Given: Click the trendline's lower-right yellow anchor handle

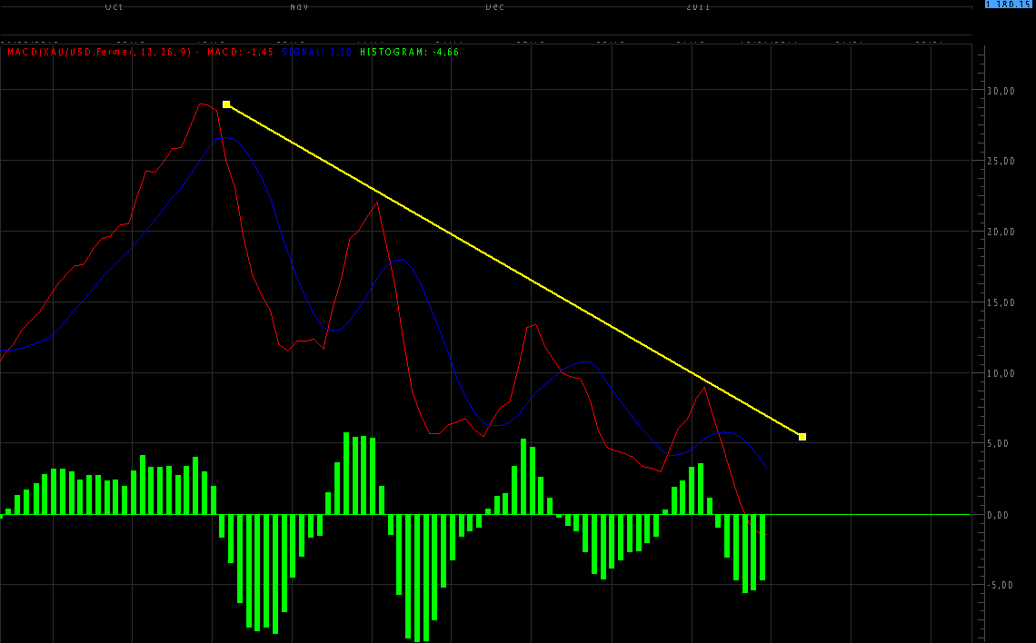Looking at the screenshot, I should coord(802,437).
